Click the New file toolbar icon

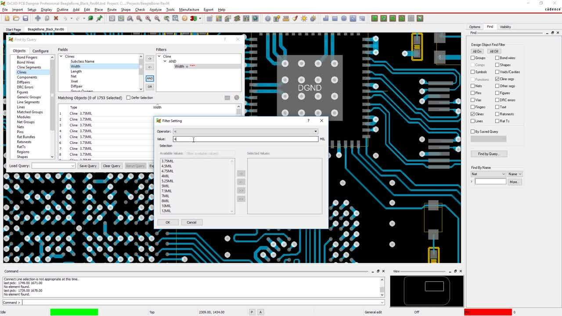pyautogui.click(x=7, y=18)
